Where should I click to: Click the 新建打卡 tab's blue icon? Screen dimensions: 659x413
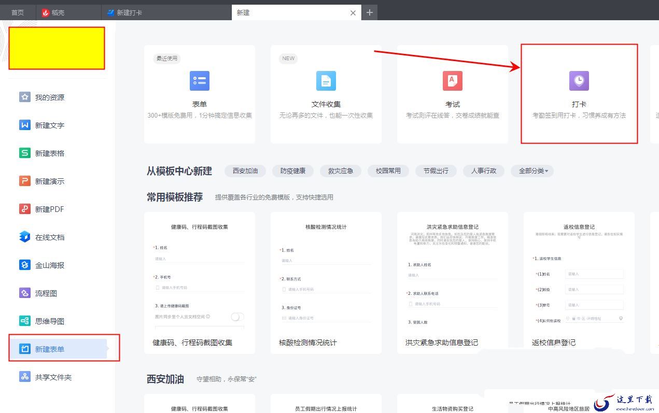click(x=110, y=13)
